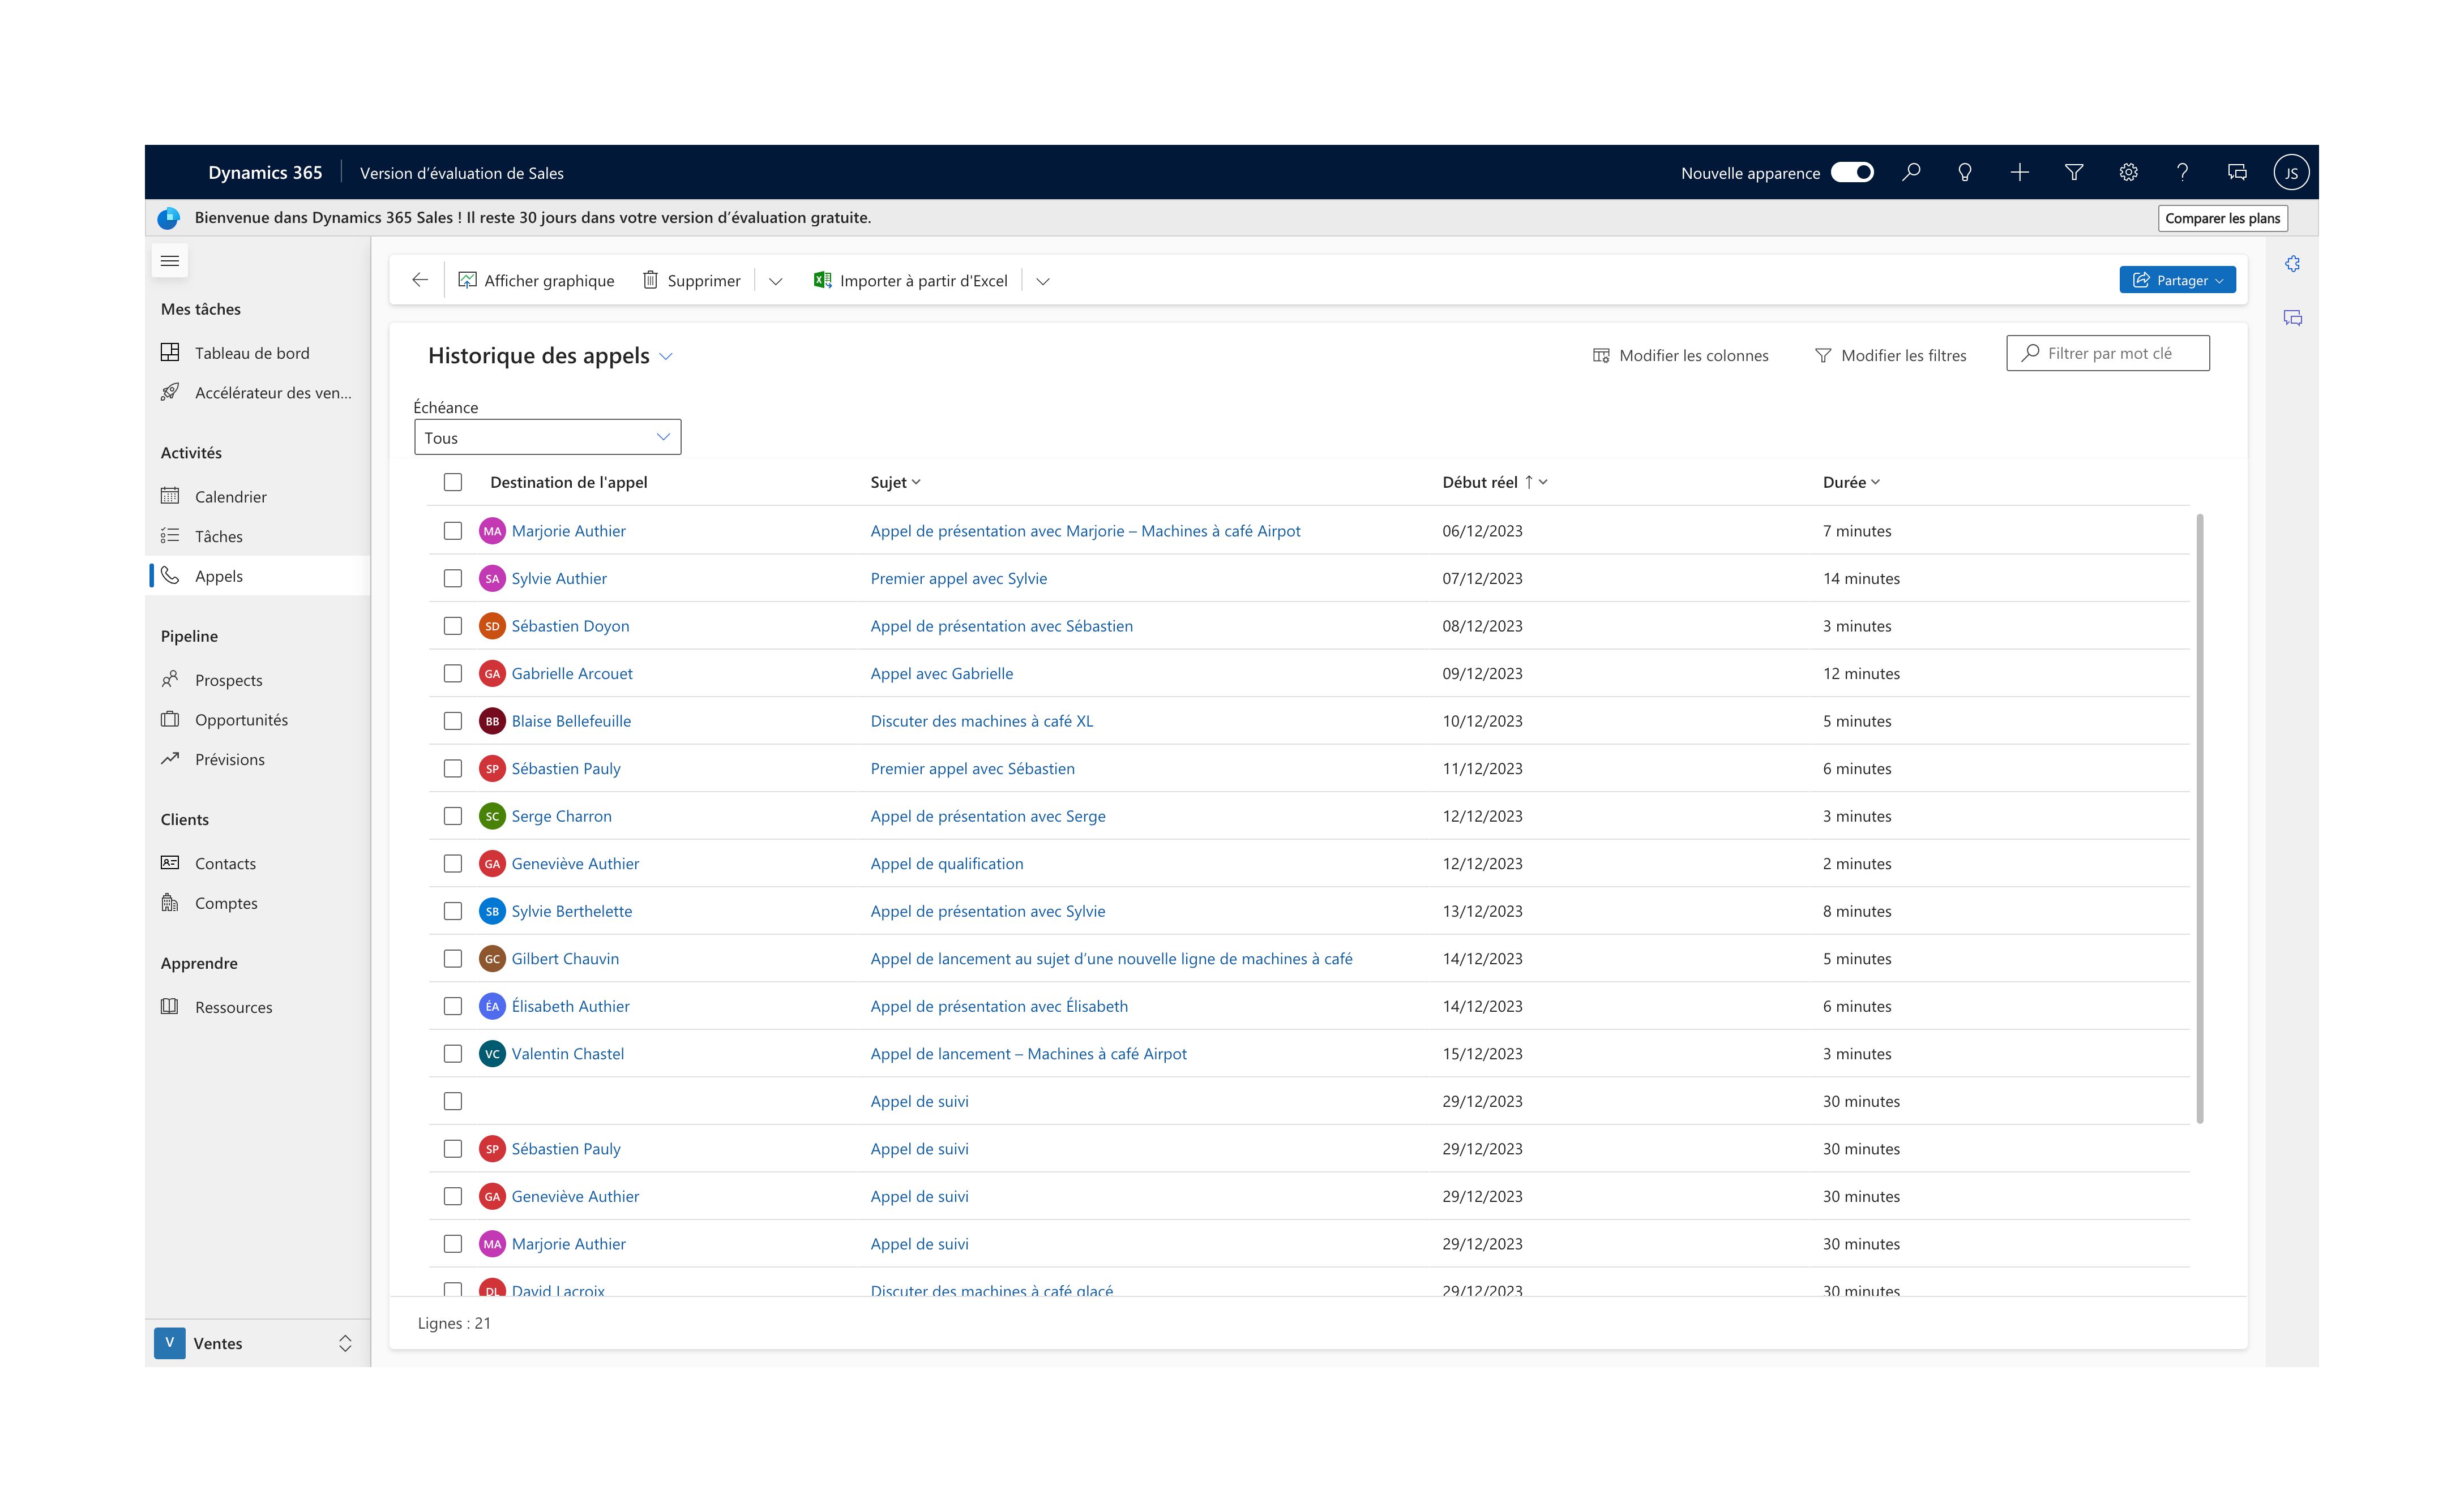Screen dimensions: 2464x1512
Task: Open the JS user profile avatar
Action: coord(2291,172)
